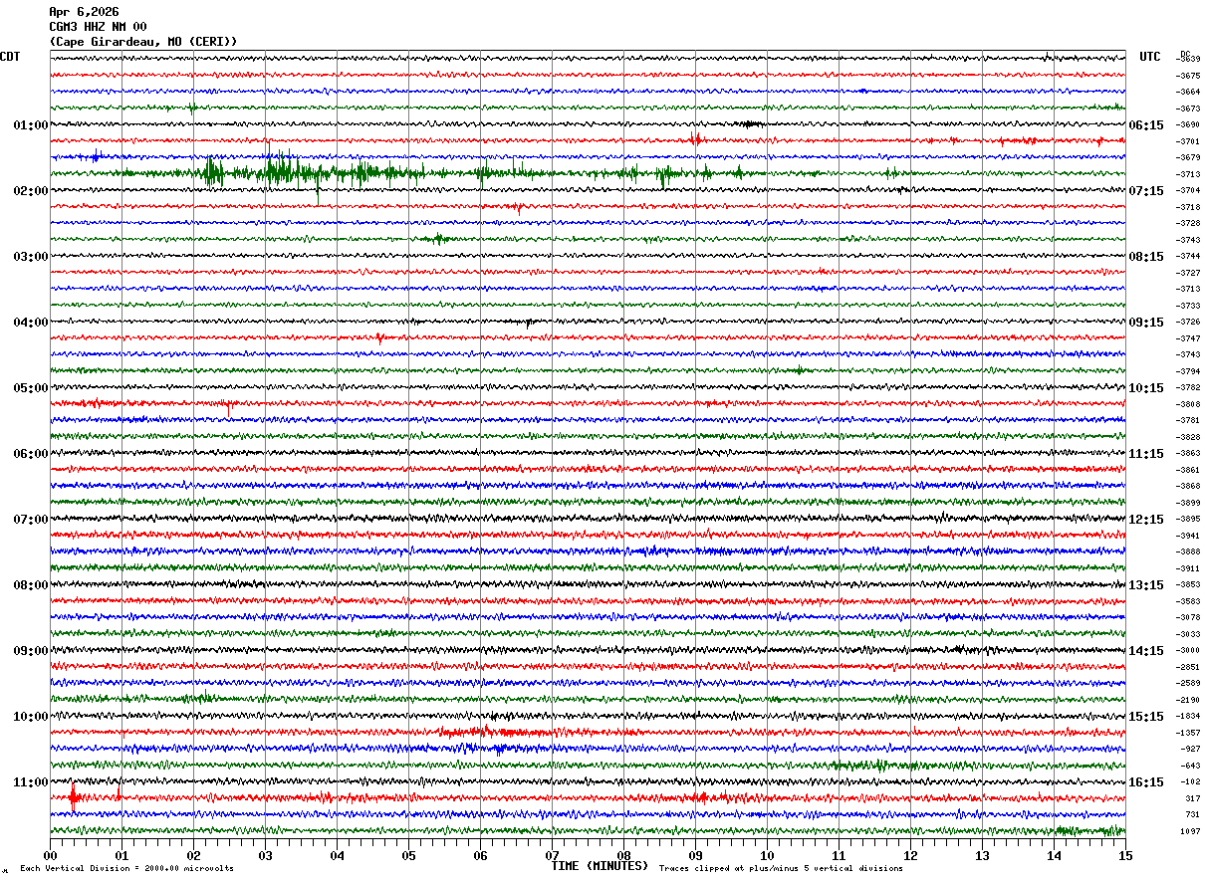
Task: Click the "Traces clipped at plus/minus 5 vertical divisions" note
Action: click(x=781, y=869)
